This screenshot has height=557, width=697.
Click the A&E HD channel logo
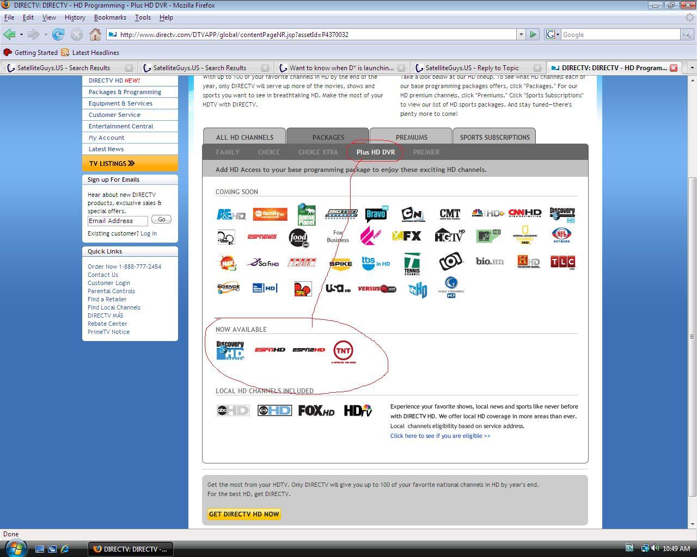tap(231, 214)
